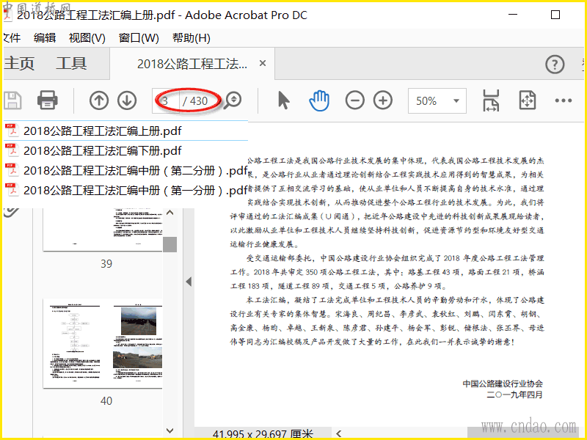The image size is (587, 440).
Task: Select 2018公路工程工法汇编上册.pdf in list
Action: click(x=125, y=131)
